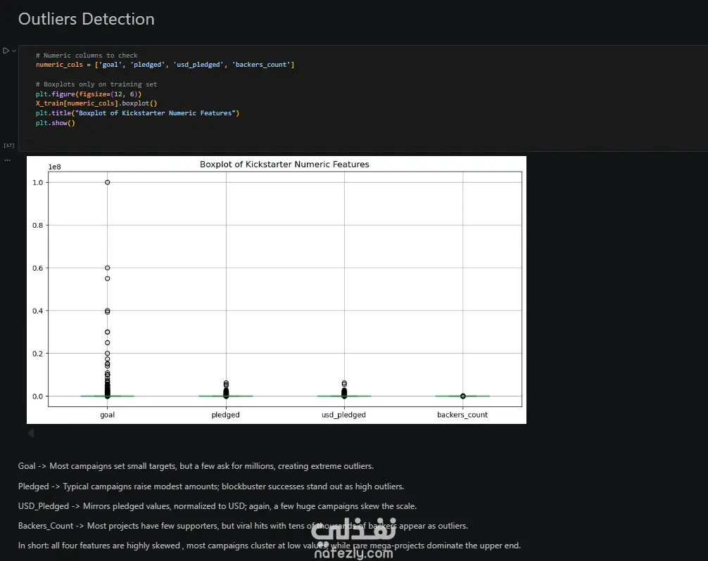Click the plt.title code line
The image size is (708, 561).
pos(137,112)
